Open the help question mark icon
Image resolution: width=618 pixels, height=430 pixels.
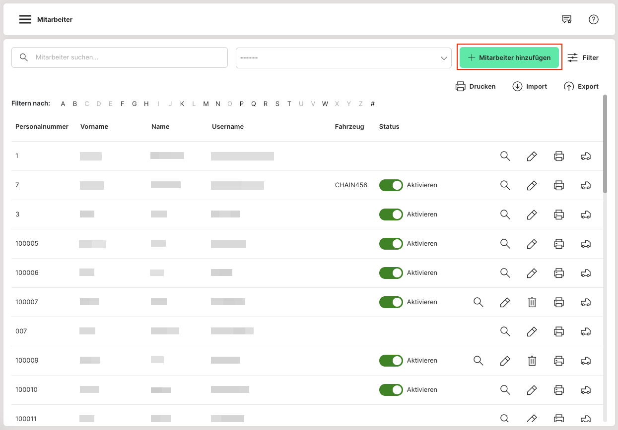593,19
